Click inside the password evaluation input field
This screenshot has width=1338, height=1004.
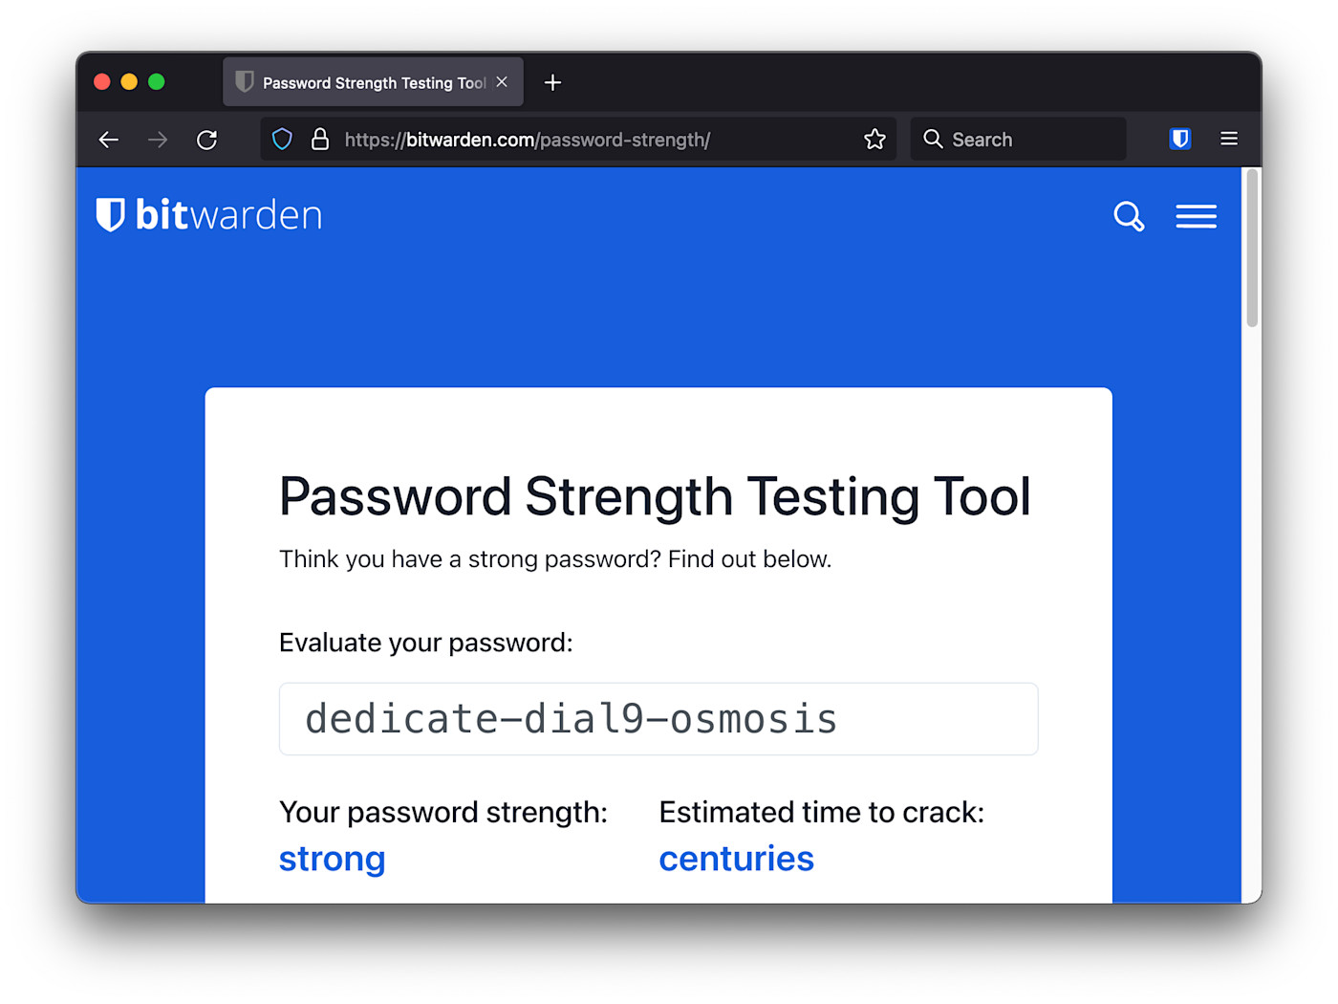tap(658, 719)
